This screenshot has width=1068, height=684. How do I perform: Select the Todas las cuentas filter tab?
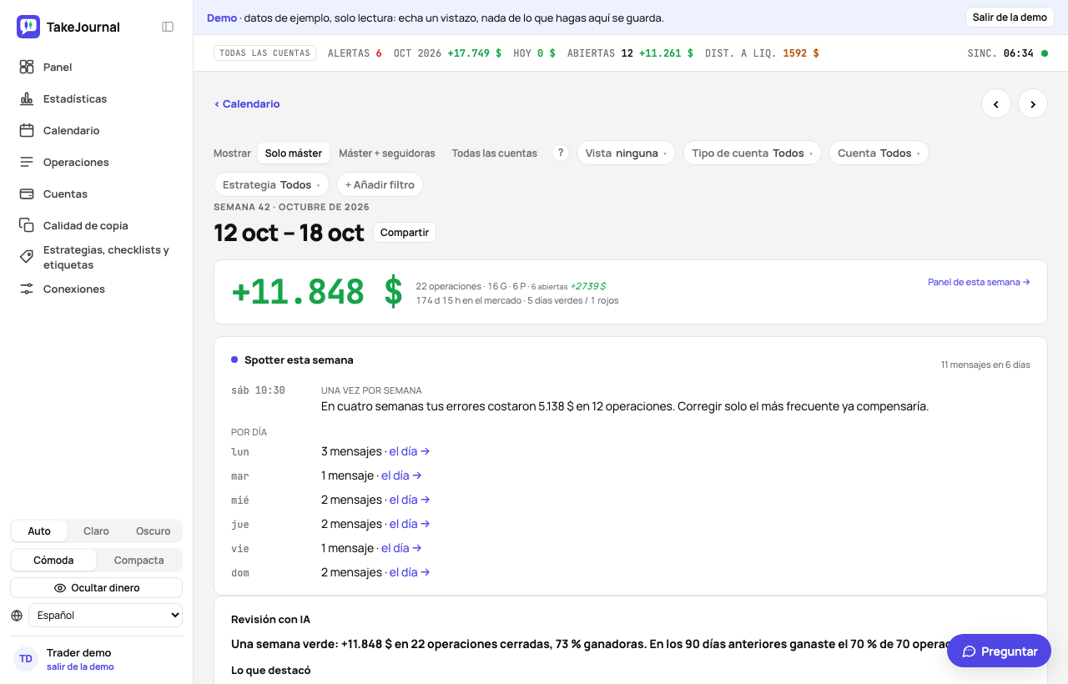[x=495, y=153]
